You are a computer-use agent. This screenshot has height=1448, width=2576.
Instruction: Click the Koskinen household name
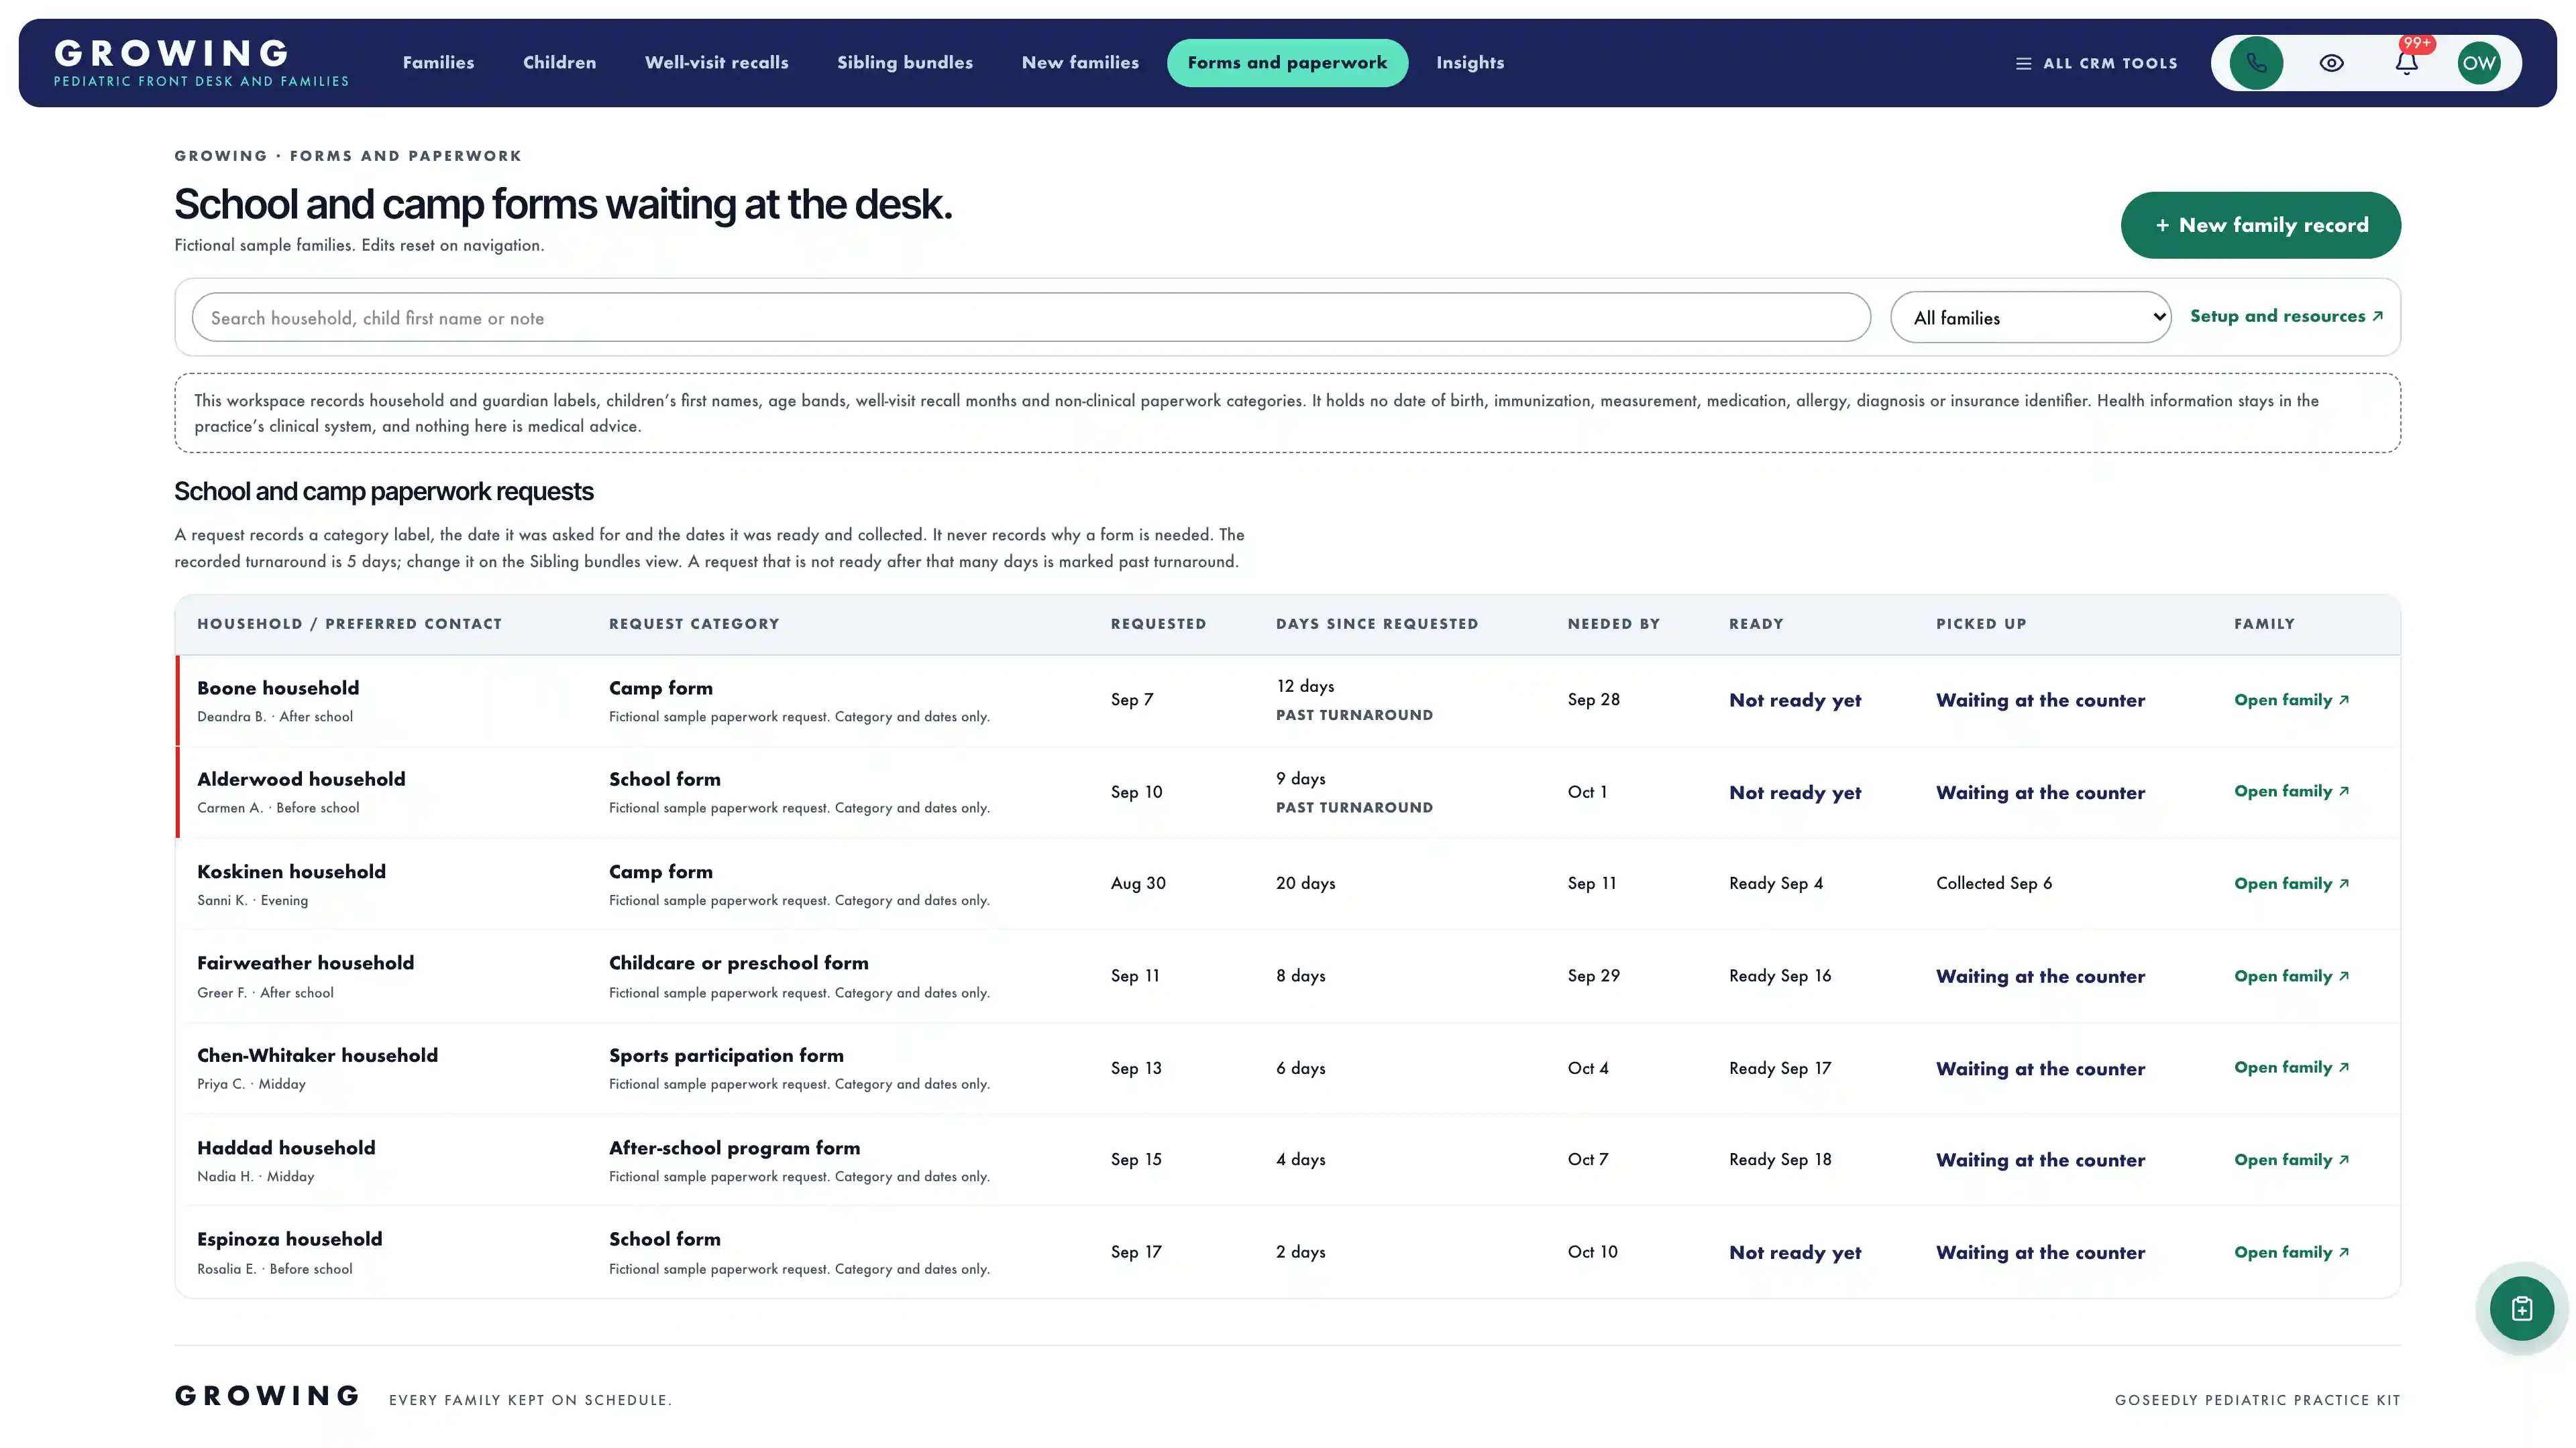[291, 871]
